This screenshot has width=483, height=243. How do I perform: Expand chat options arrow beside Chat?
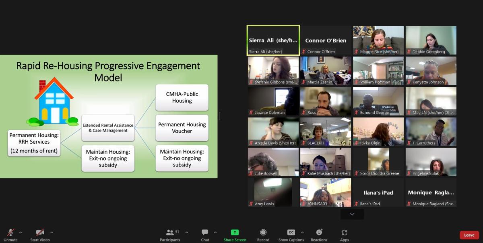click(215, 232)
